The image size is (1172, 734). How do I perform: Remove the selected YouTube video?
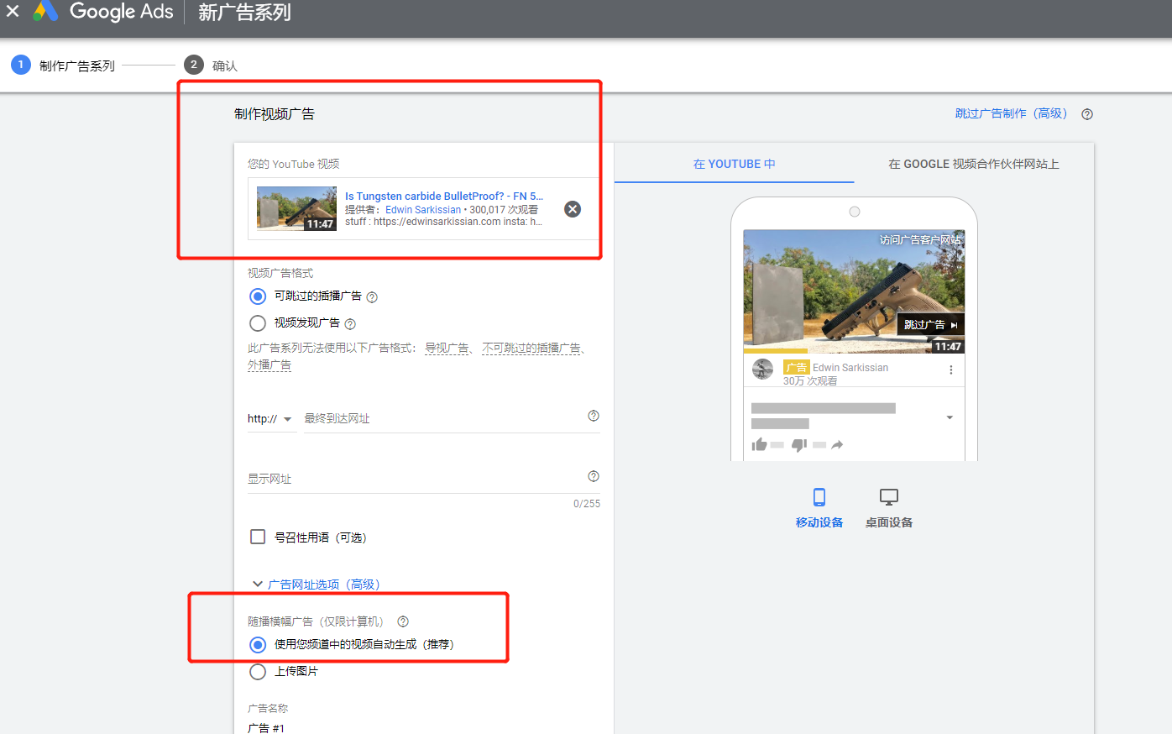tap(573, 209)
